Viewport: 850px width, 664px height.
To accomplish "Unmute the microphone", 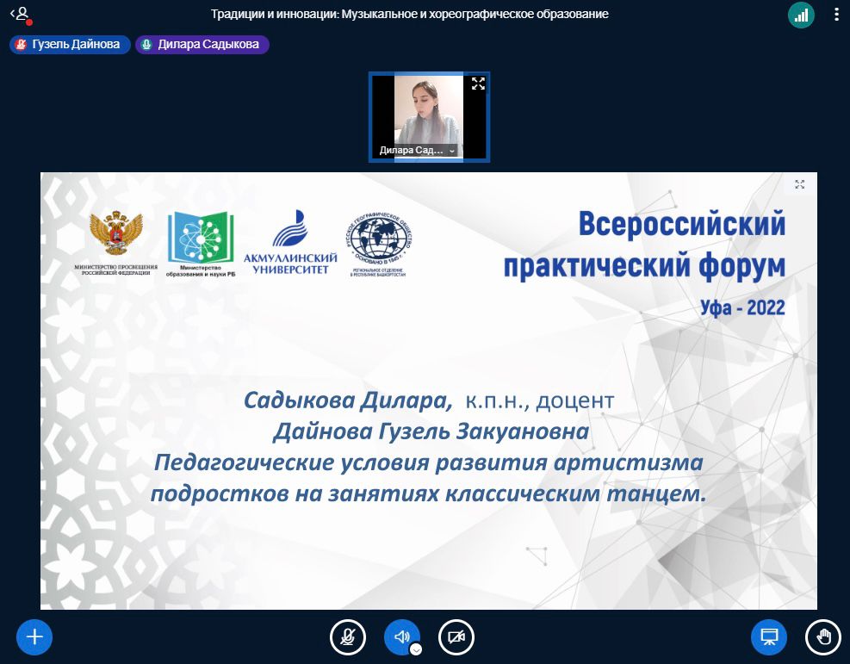I will point(347,637).
